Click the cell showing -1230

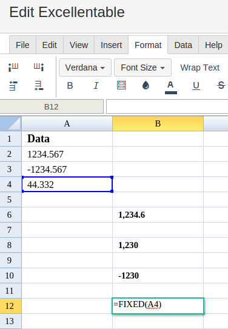tap(158, 275)
